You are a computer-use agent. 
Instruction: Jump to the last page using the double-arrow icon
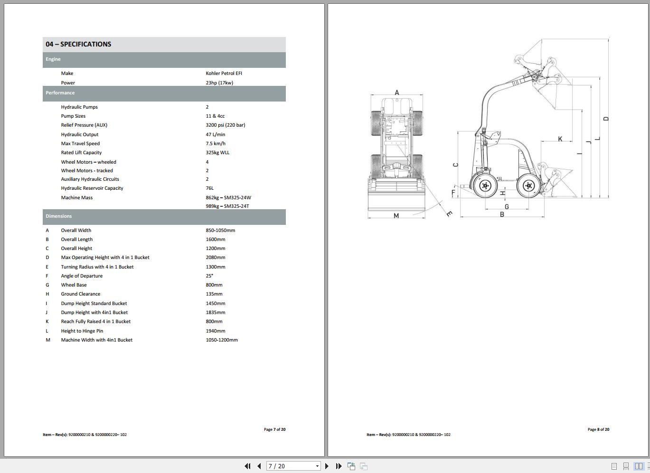click(x=338, y=466)
